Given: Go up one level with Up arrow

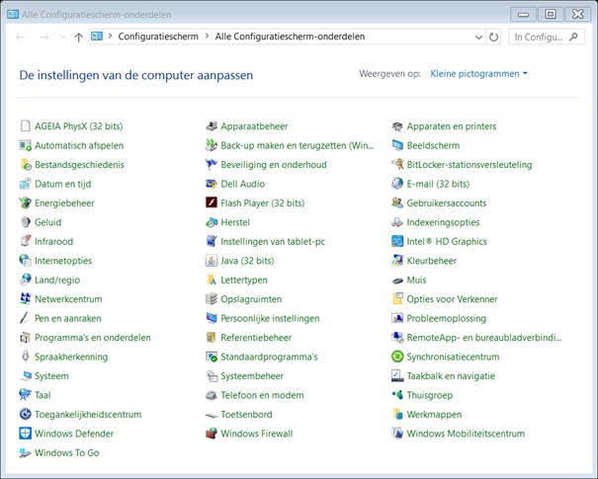Looking at the screenshot, I should click(x=78, y=37).
